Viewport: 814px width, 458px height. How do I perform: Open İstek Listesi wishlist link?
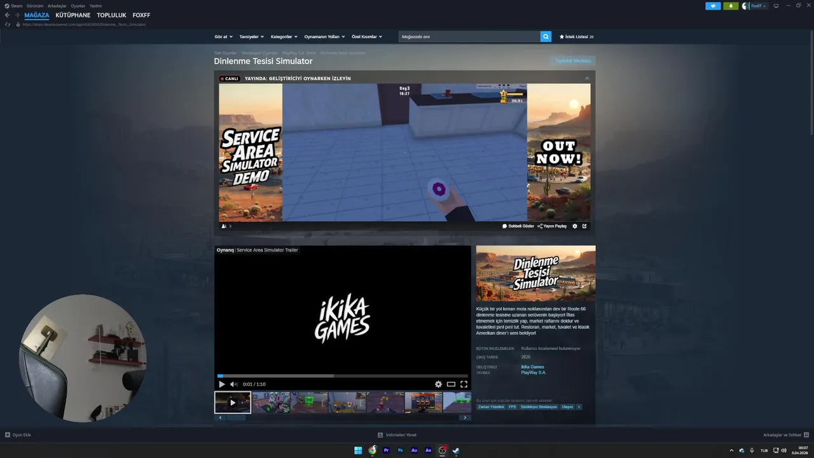(576, 37)
